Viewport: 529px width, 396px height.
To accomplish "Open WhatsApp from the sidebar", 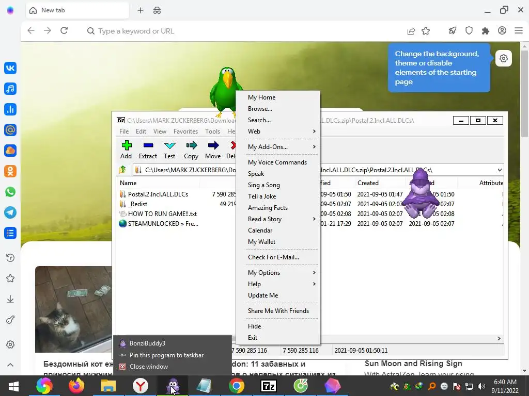I will pos(10,192).
